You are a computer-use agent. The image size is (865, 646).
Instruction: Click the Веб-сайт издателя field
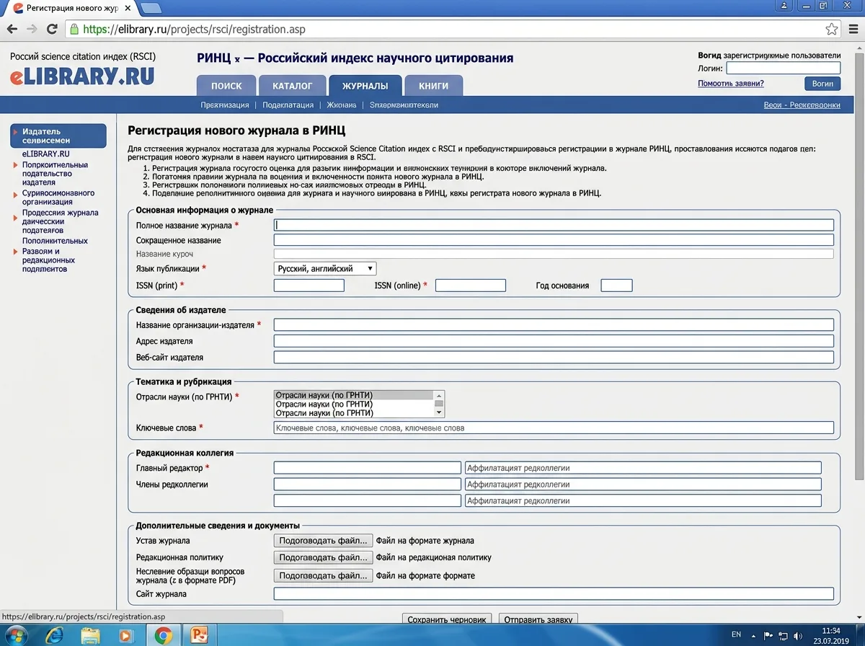coord(554,357)
